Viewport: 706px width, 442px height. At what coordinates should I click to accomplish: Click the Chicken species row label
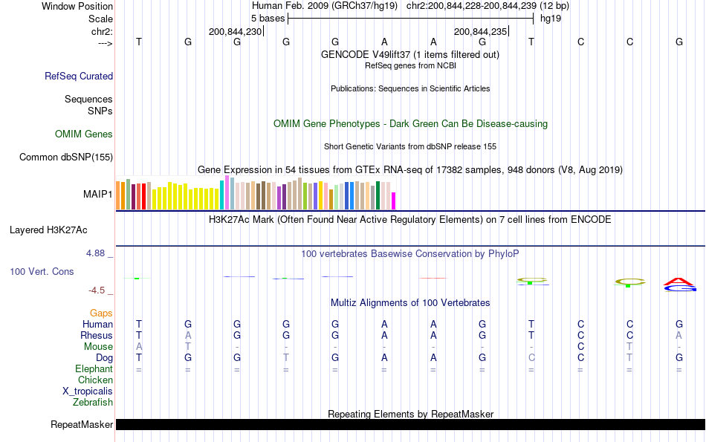coord(95,380)
